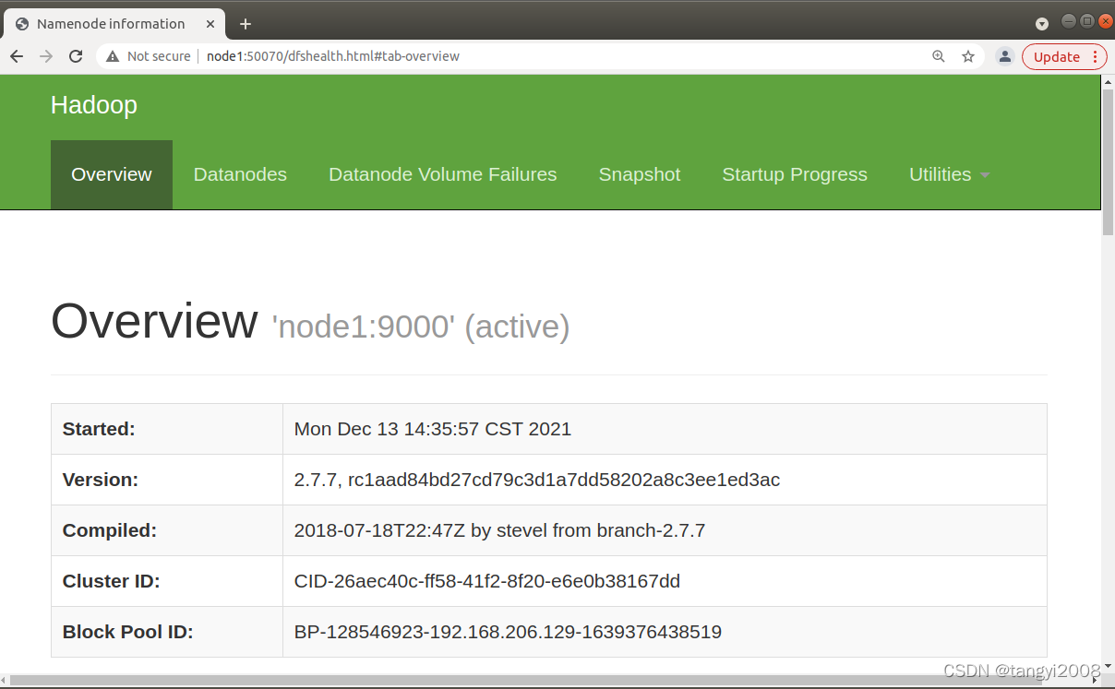Viewport: 1115px width, 689px height.
Task: Open Datanode Volume Failures tab
Action: (443, 174)
